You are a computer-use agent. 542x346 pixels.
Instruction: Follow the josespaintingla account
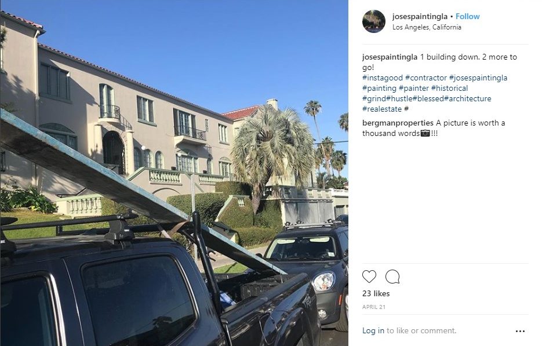467,16
